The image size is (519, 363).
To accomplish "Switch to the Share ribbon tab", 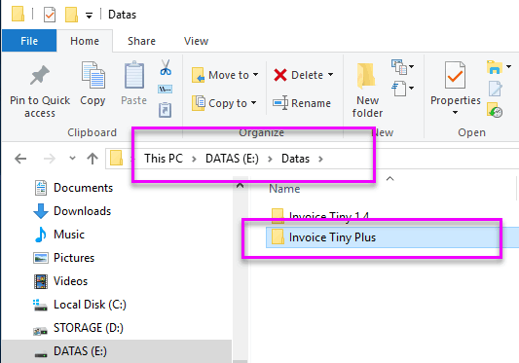I will (x=141, y=41).
